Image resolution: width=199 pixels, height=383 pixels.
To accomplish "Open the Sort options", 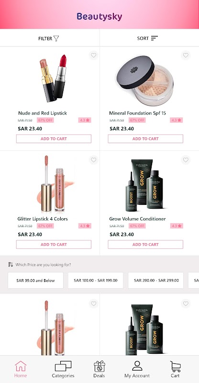I will coord(147,38).
